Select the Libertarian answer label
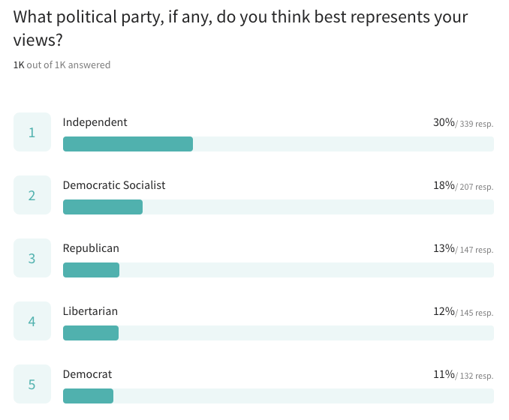Viewport: 509px width, 420px height. point(90,311)
